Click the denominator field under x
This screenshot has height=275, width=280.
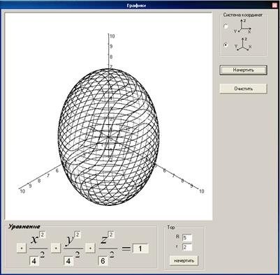pyautogui.click(x=34, y=261)
